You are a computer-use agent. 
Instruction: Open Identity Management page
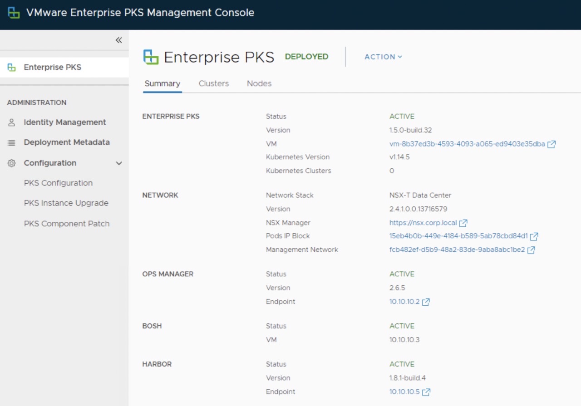pos(65,122)
